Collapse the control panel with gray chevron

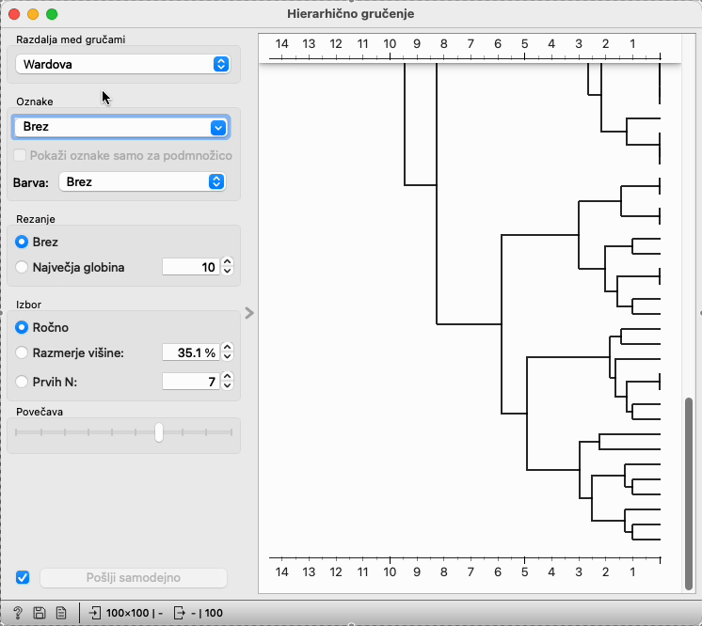coord(249,313)
